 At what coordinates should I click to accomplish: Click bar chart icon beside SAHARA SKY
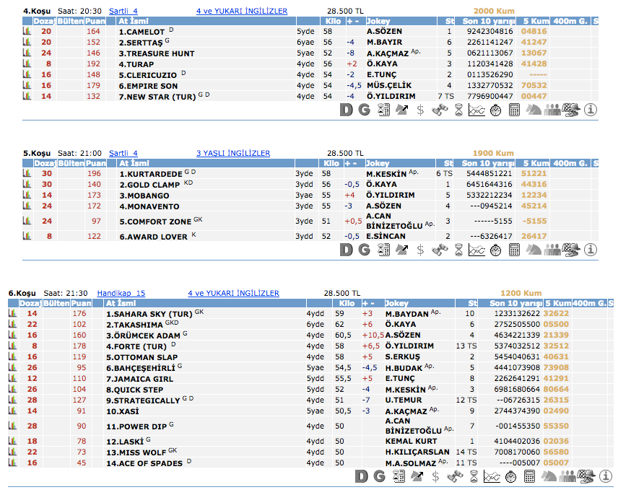(13, 314)
